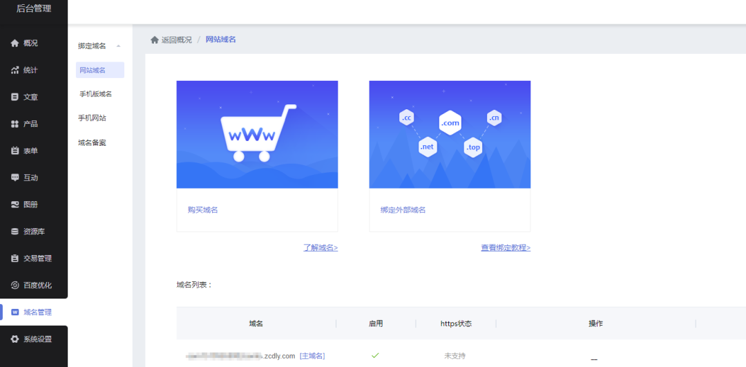This screenshot has width=746, height=367.
Task: Select the 域名管理 menu item
Action: (x=34, y=312)
